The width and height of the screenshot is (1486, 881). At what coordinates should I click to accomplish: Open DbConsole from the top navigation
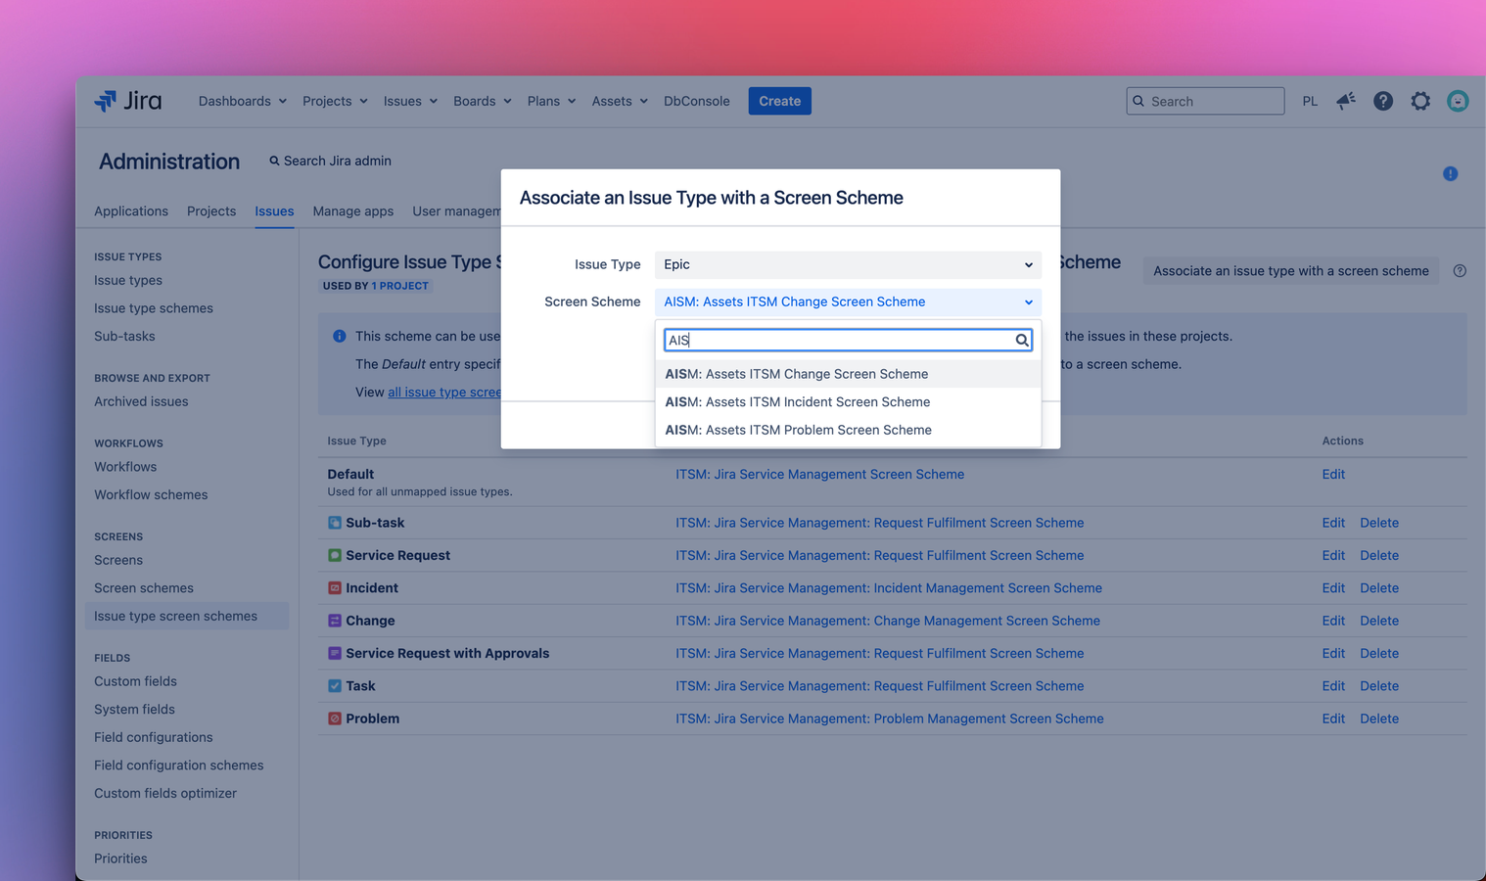coord(697,101)
